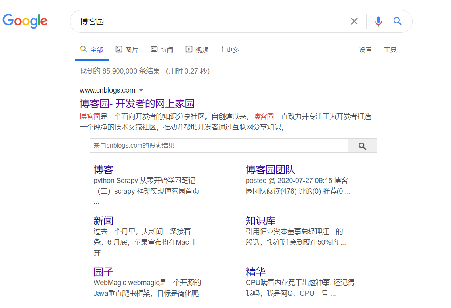The image size is (451, 308).
Task: Switch to the 视频 results tab
Action: 202,50
